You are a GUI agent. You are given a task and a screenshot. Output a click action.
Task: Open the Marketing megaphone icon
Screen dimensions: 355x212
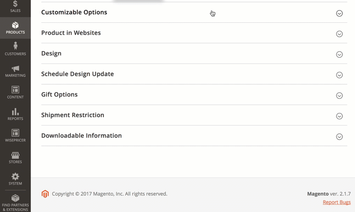(15, 68)
